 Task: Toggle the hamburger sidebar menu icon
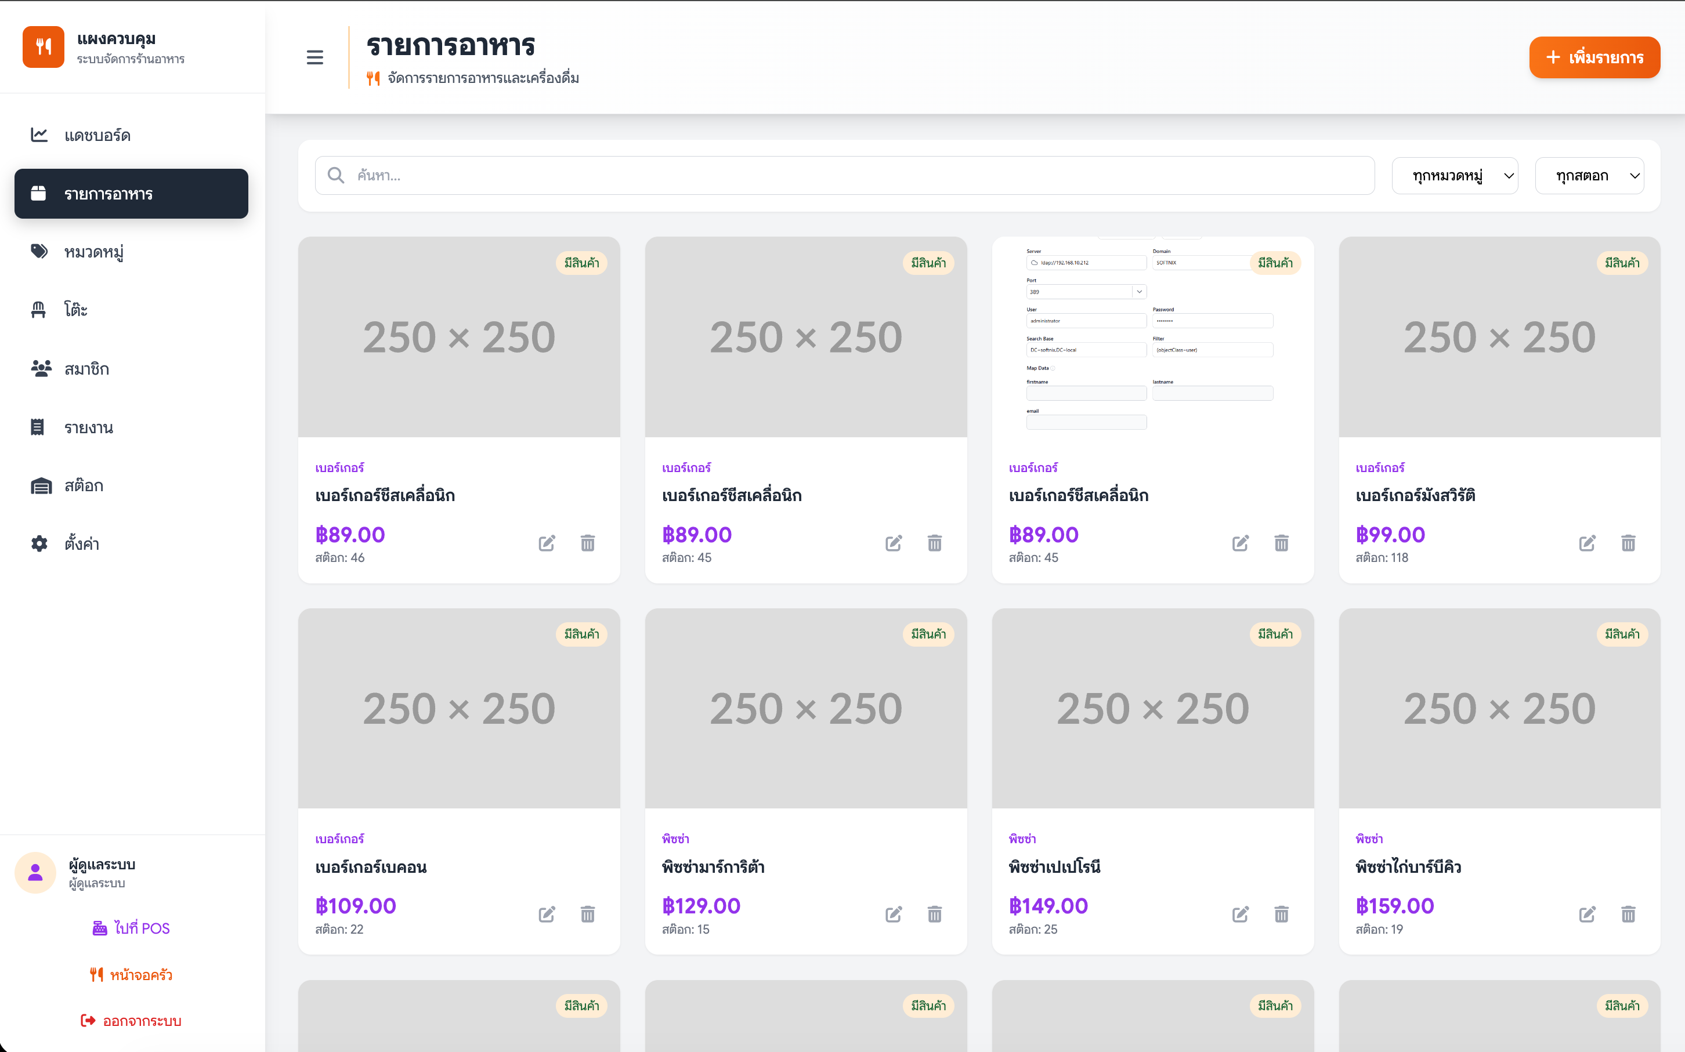coord(314,57)
